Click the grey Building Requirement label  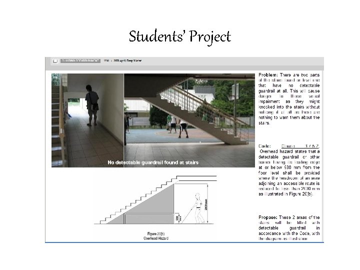tap(80, 61)
